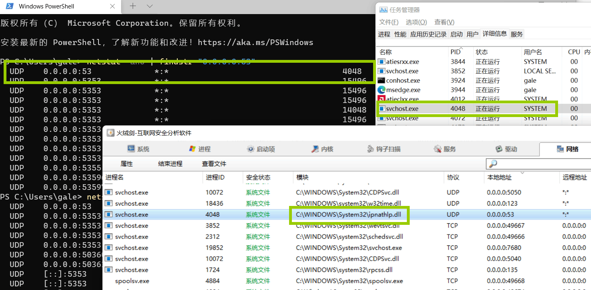Screen dimensions: 591x290
Task: Open the 进程 tab in 火绒剑
Action: point(200,149)
